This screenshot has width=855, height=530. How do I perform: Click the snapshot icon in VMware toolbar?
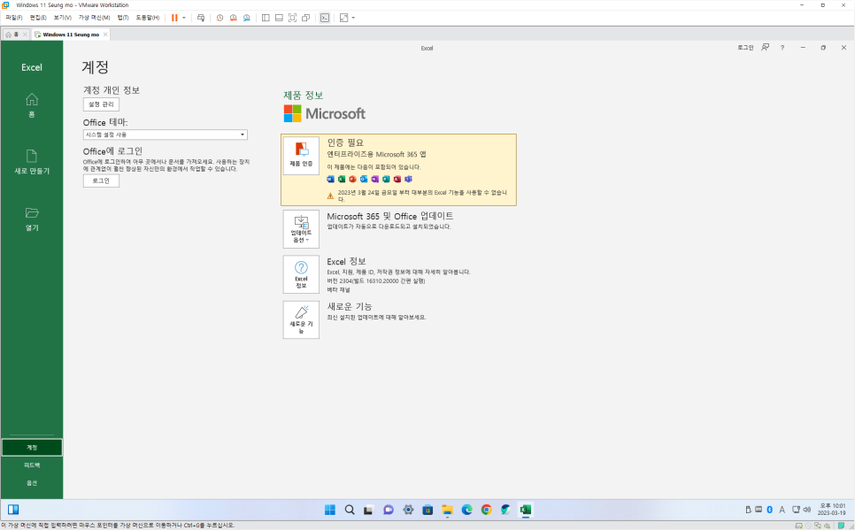(x=220, y=17)
